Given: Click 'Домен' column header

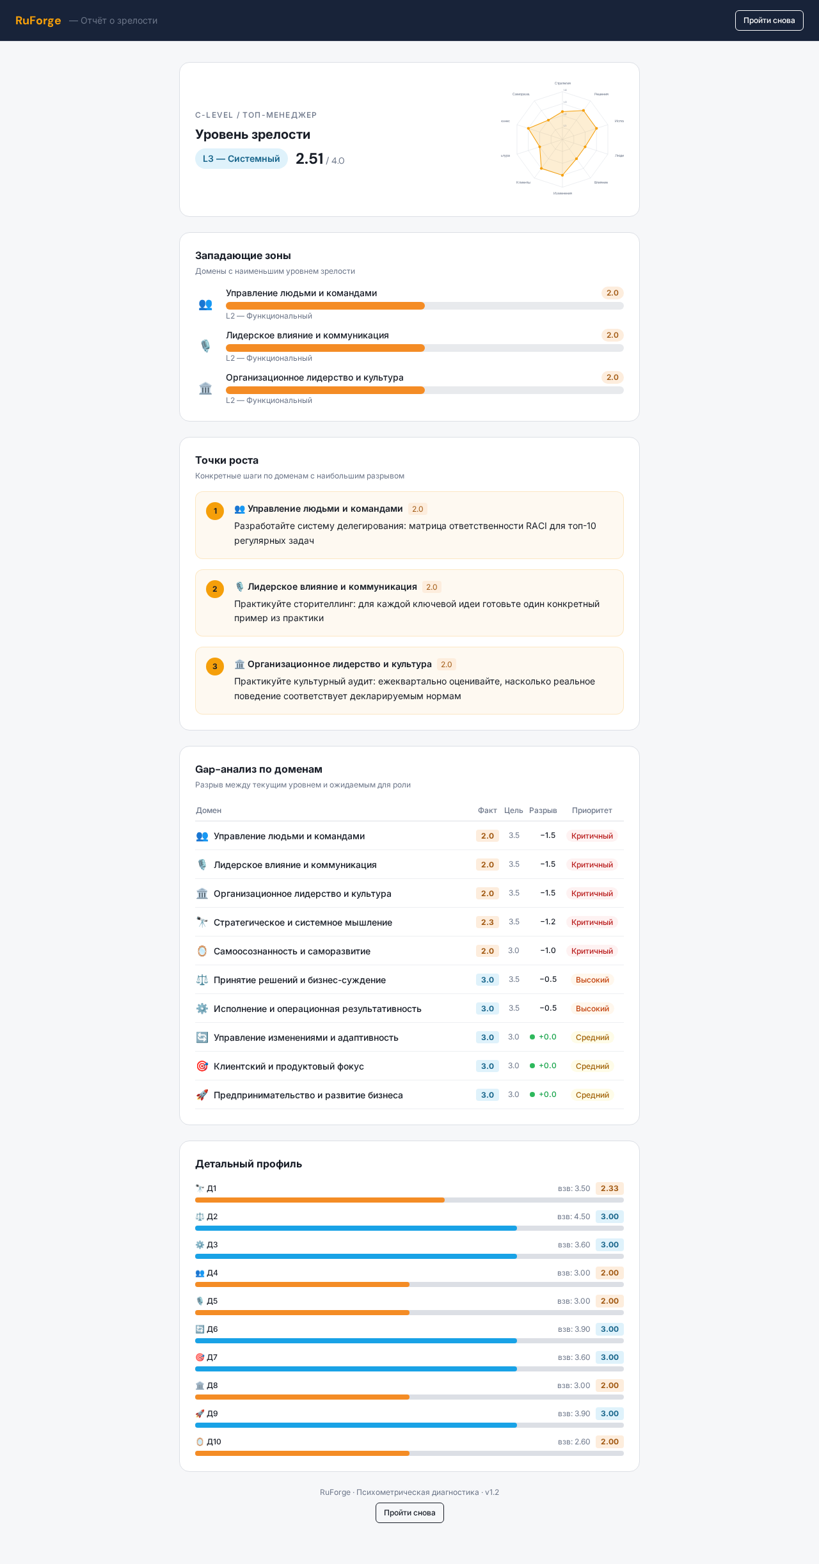Looking at the screenshot, I should coord(209,810).
